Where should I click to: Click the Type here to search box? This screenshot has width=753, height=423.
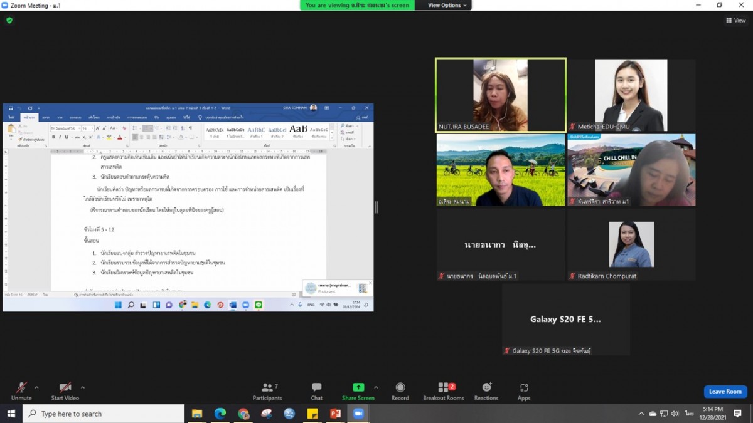pyautogui.click(x=104, y=414)
